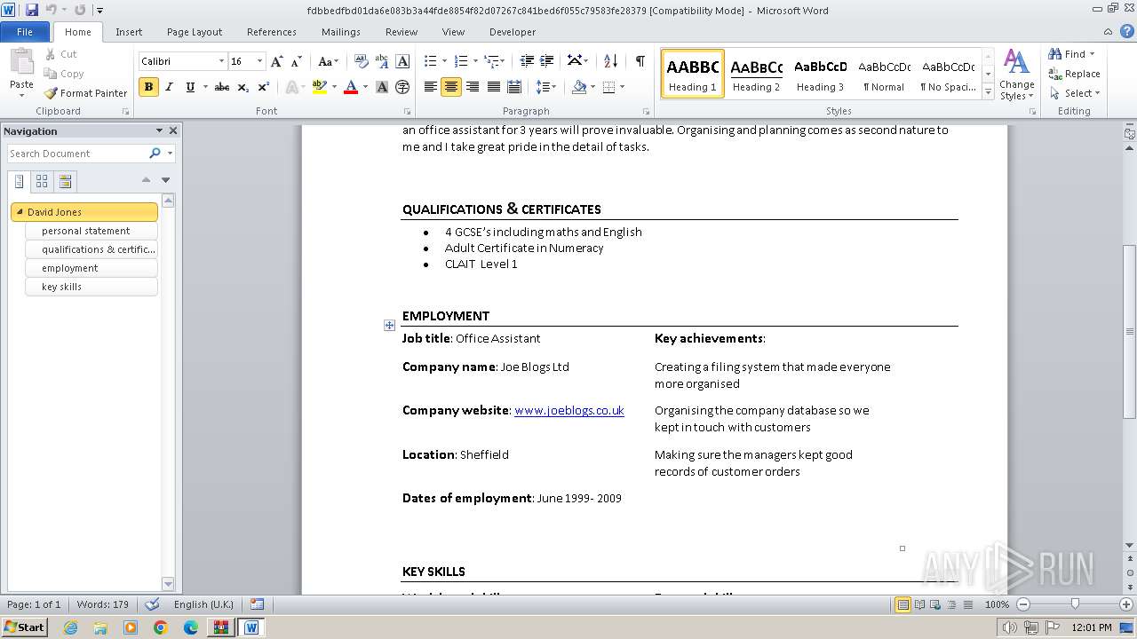
Task: Click the Sort icon
Action: pyautogui.click(x=610, y=61)
